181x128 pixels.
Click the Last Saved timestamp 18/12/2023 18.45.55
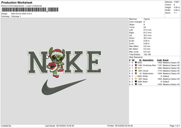(65, 126)
